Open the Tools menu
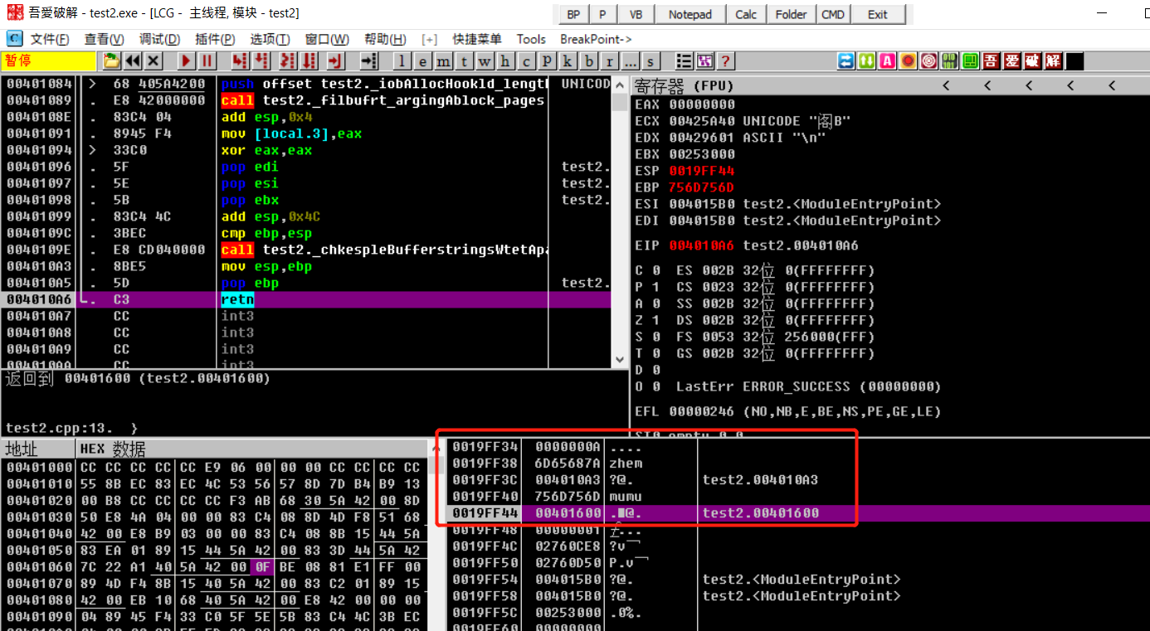The height and width of the screenshot is (631, 1150). [x=531, y=39]
